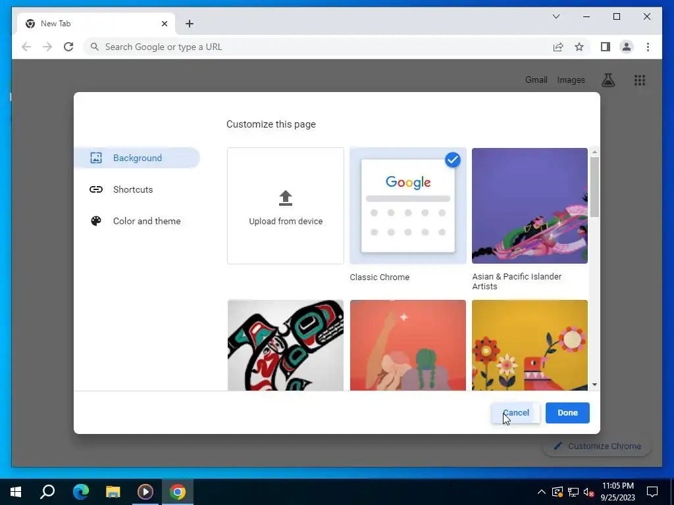674x505 pixels.
Task: Click the browser Back arrow
Action: pyautogui.click(x=26, y=47)
